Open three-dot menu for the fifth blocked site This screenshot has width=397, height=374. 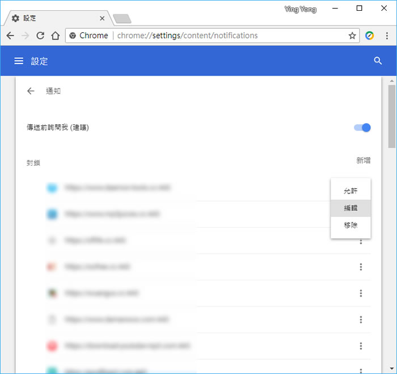tap(361, 293)
